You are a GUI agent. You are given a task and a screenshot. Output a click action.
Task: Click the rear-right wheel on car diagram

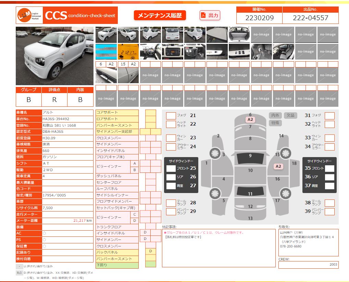pos(285,193)
